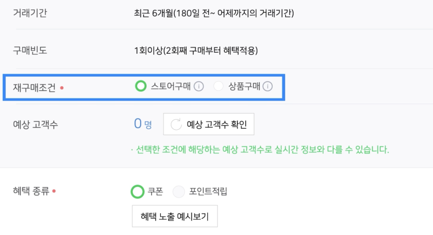433x235 pixels.
Task: Open the info icon next to 스토어구매
Action: 198,86
